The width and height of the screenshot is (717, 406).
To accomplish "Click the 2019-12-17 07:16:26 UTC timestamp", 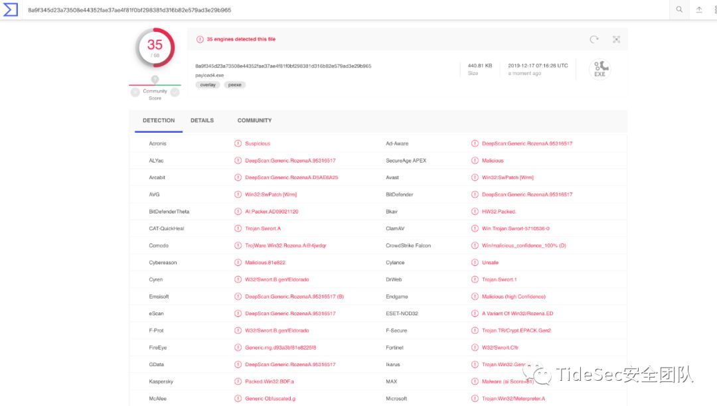I will coord(538,66).
